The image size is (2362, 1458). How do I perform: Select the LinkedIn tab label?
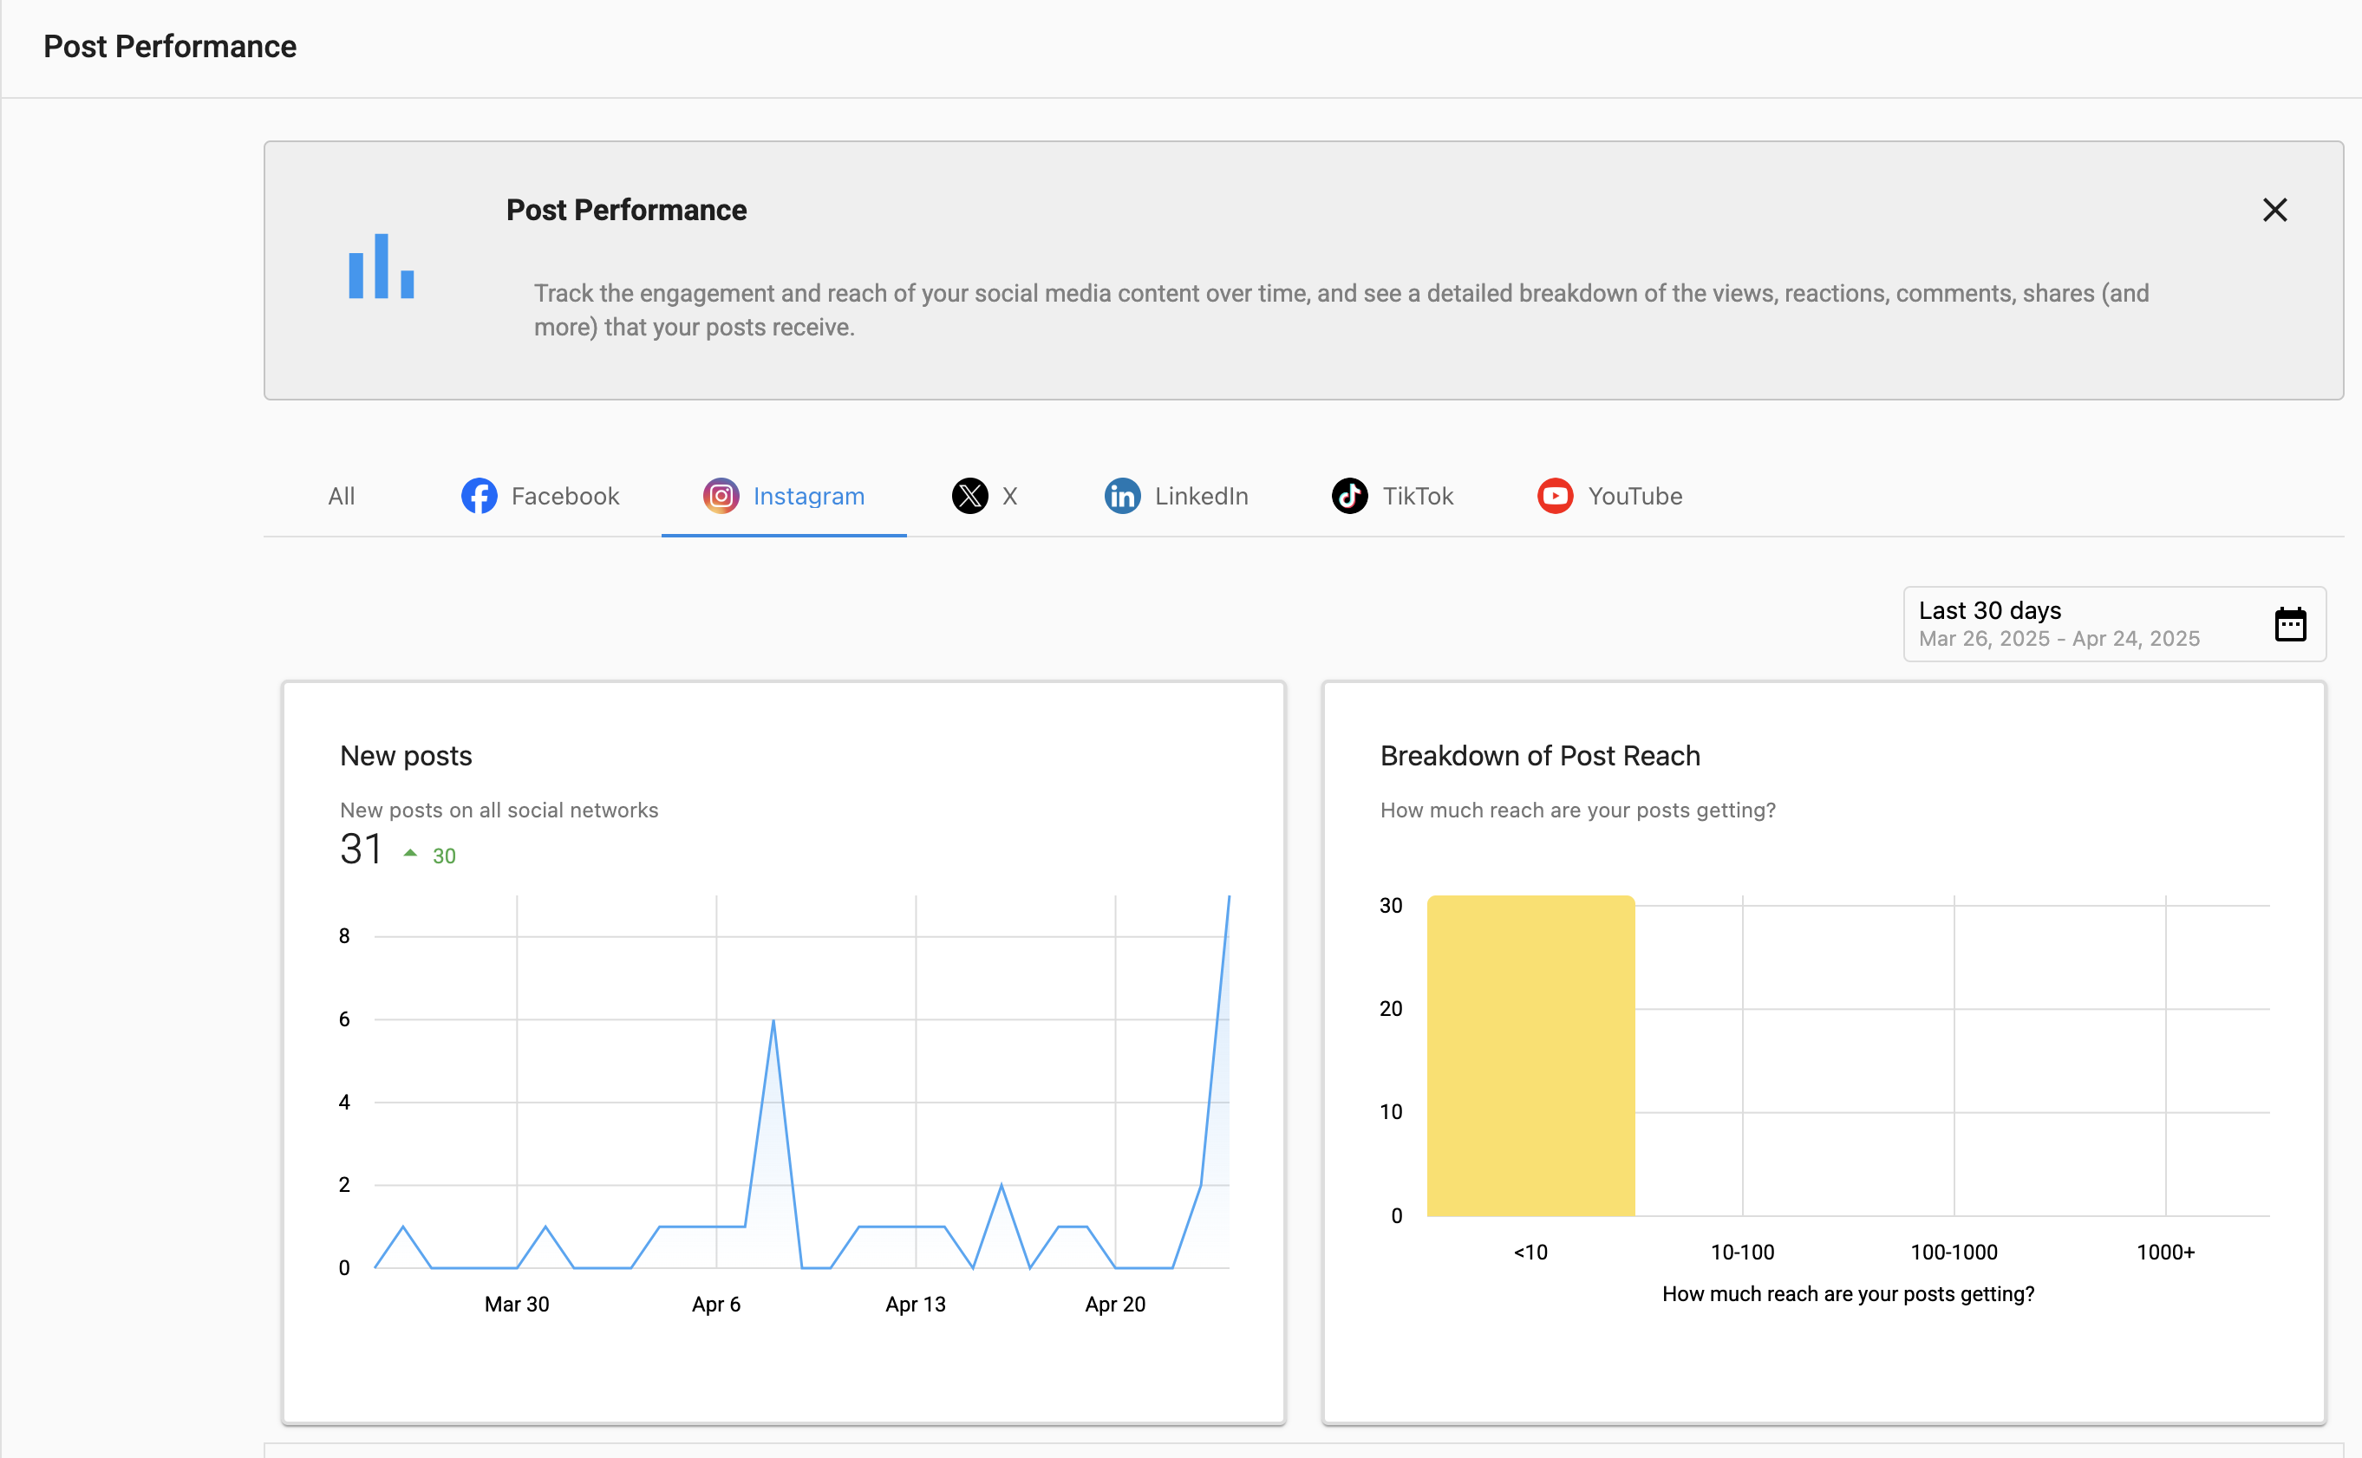(x=1201, y=496)
